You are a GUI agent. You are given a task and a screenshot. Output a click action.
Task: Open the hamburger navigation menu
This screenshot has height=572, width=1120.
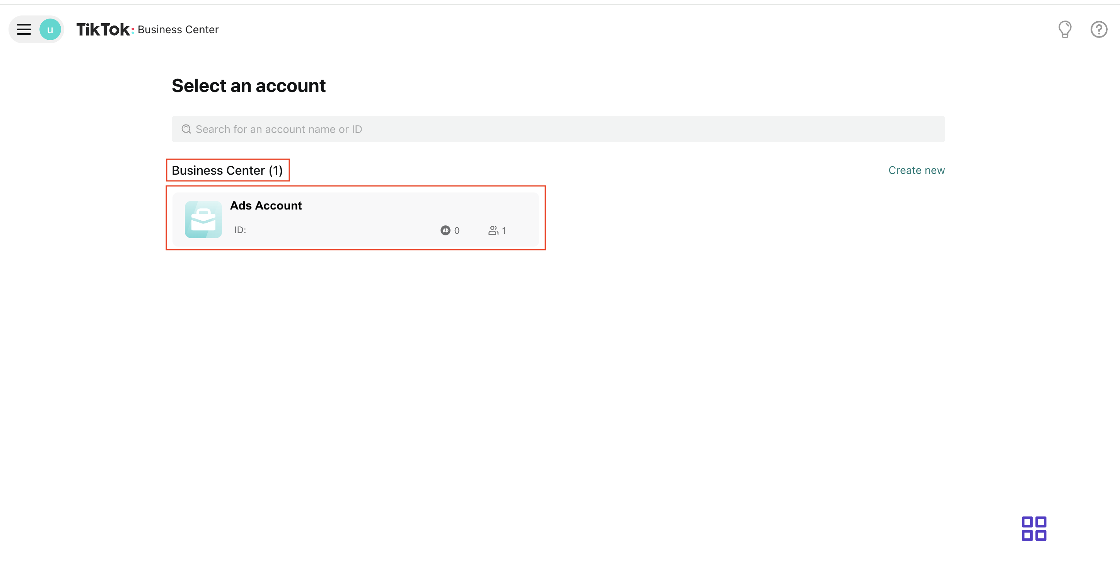(x=24, y=29)
